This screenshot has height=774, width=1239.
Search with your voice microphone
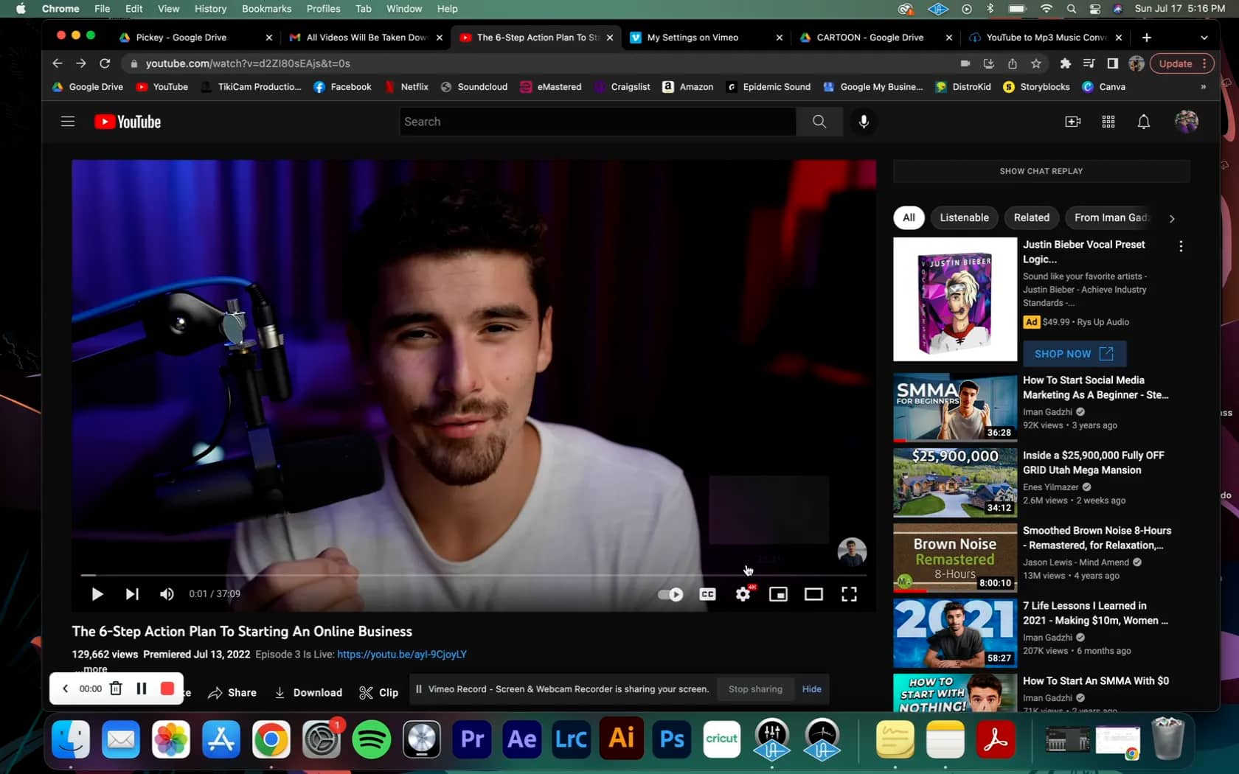pos(864,122)
